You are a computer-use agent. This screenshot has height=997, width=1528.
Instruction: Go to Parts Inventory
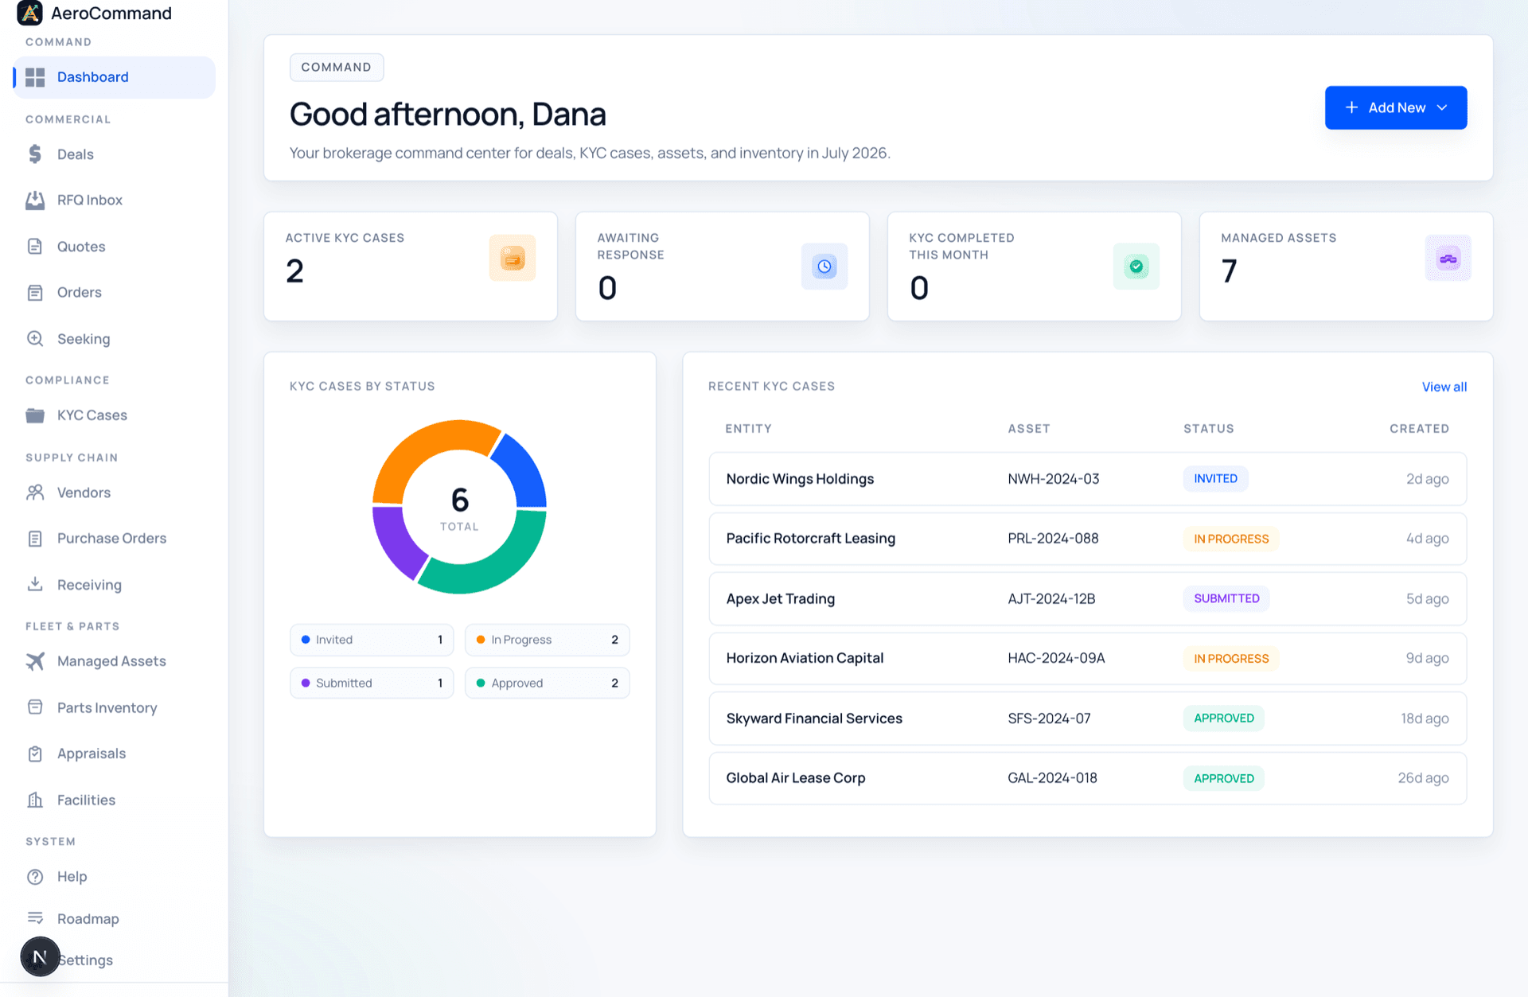point(115,707)
